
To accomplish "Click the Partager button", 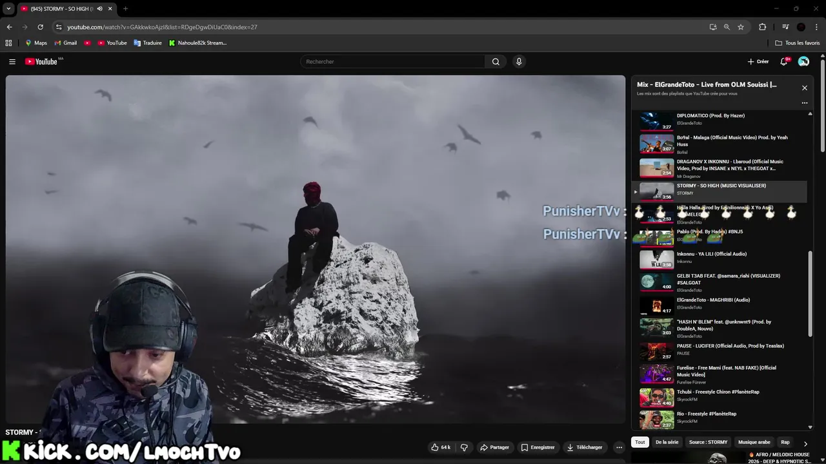I will point(495,447).
